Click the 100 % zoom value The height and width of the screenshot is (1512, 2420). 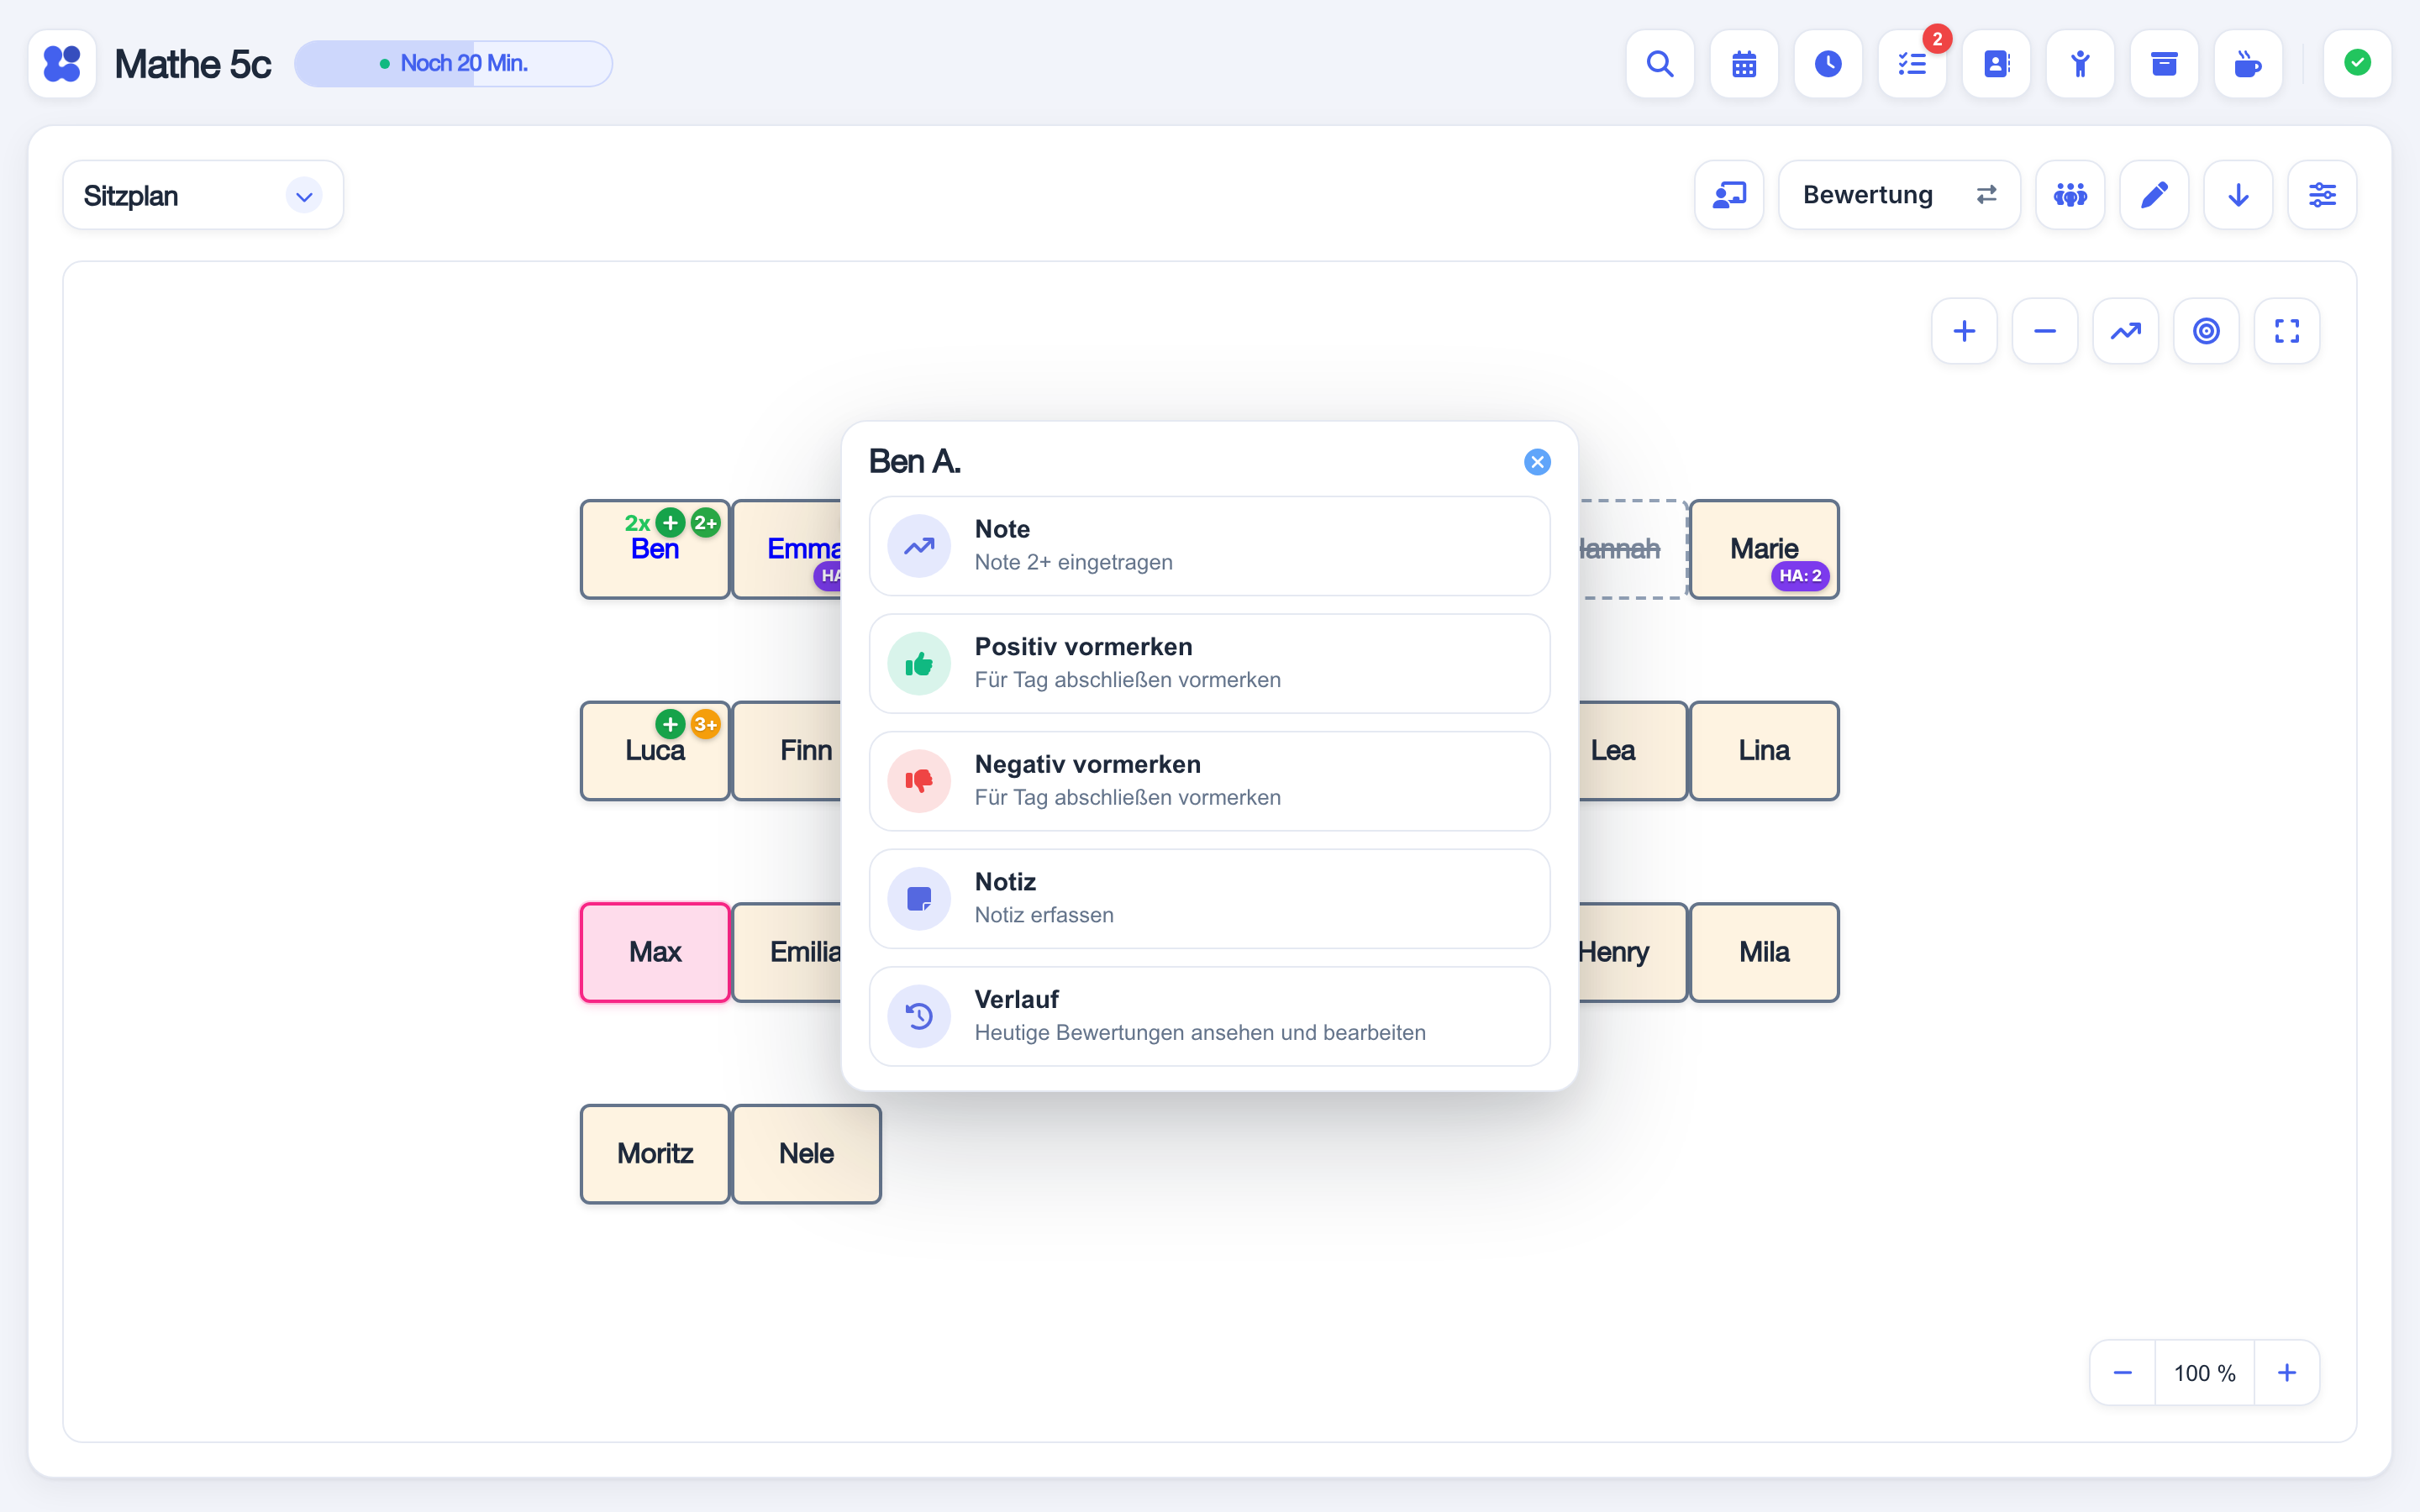[2204, 1373]
